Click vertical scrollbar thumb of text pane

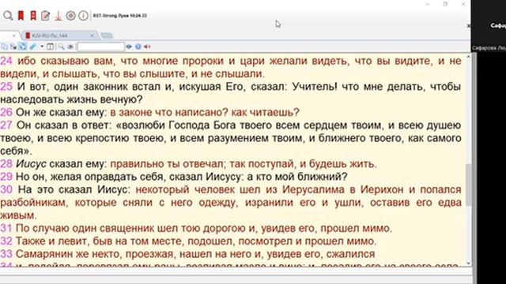(x=468, y=184)
